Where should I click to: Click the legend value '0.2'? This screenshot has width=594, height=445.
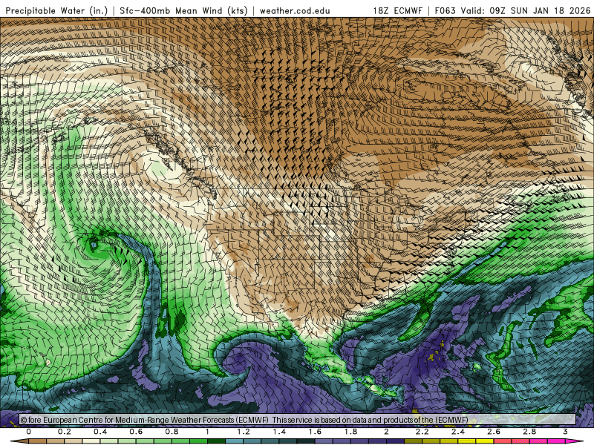(x=65, y=432)
